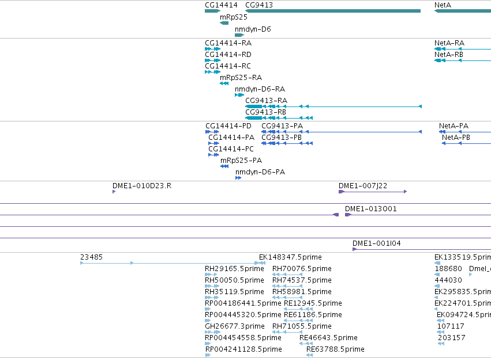
Task: Select the RE12945.5prime EST label
Action: coord(313,304)
